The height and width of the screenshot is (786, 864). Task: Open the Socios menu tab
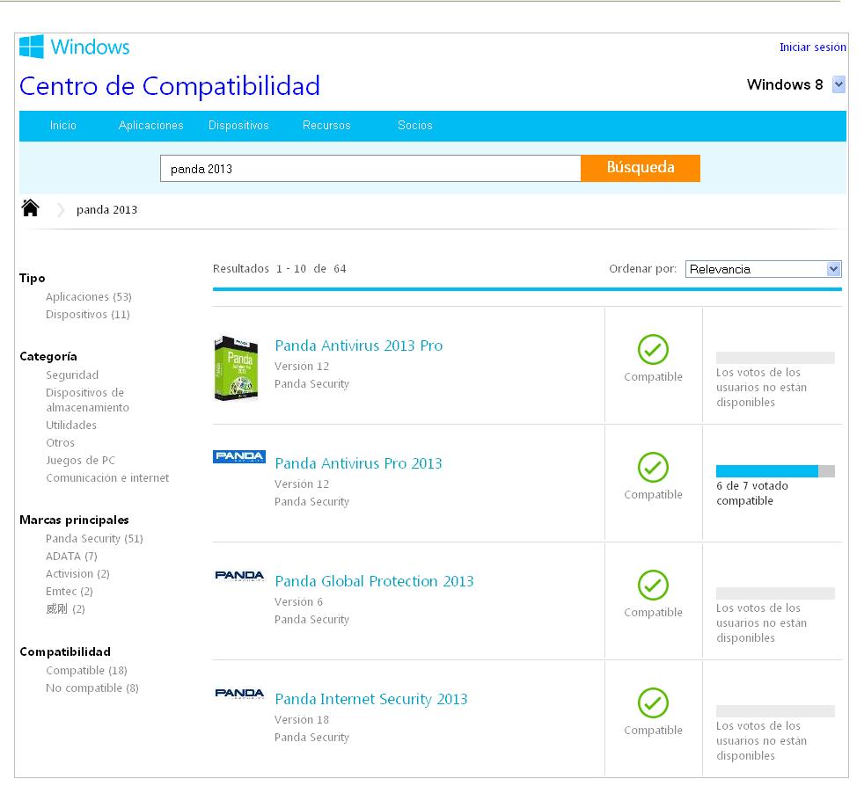coord(415,126)
